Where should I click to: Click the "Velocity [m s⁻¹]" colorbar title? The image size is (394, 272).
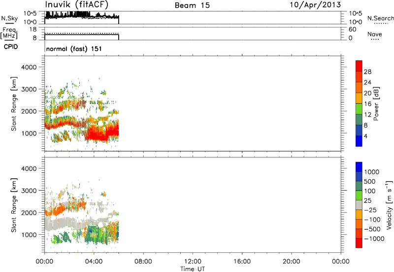coord(389,205)
